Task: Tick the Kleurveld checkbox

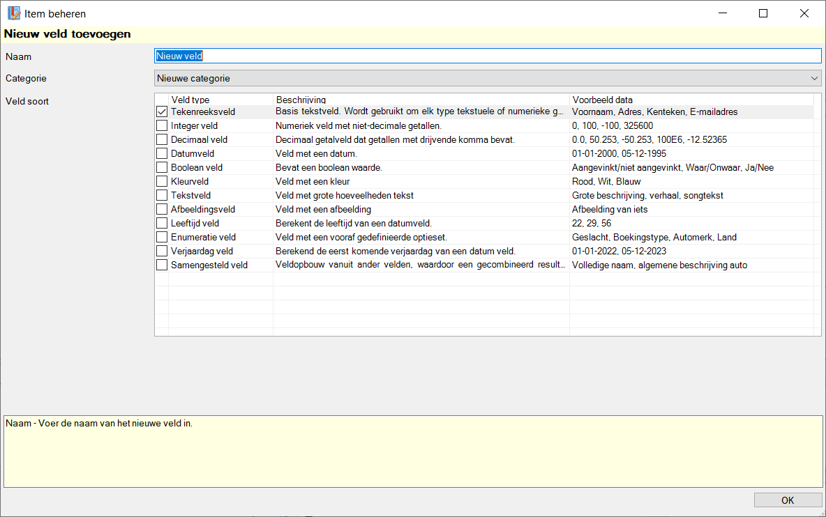Action: (162, 181)
